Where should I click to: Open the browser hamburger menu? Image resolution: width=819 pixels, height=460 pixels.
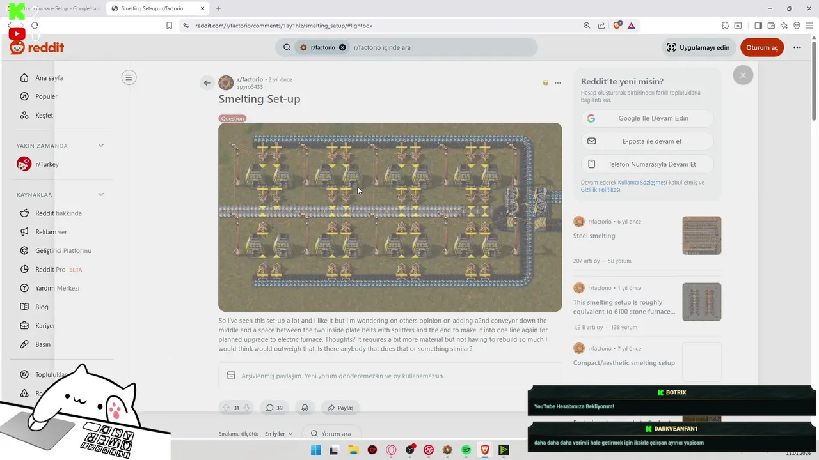coord(809,26)
